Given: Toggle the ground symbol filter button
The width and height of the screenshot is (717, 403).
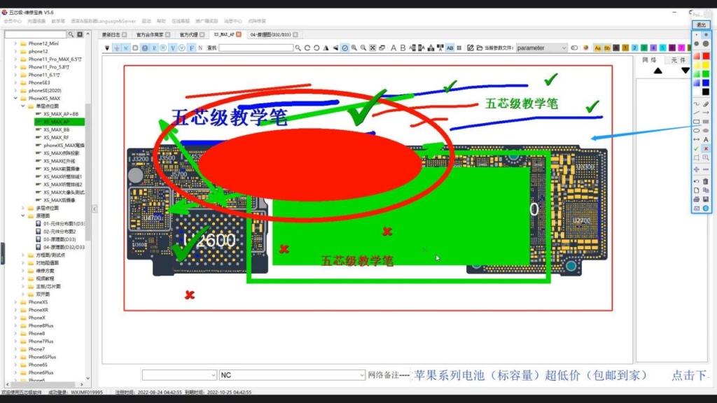Looking at the screenshot, I should 117,48.
